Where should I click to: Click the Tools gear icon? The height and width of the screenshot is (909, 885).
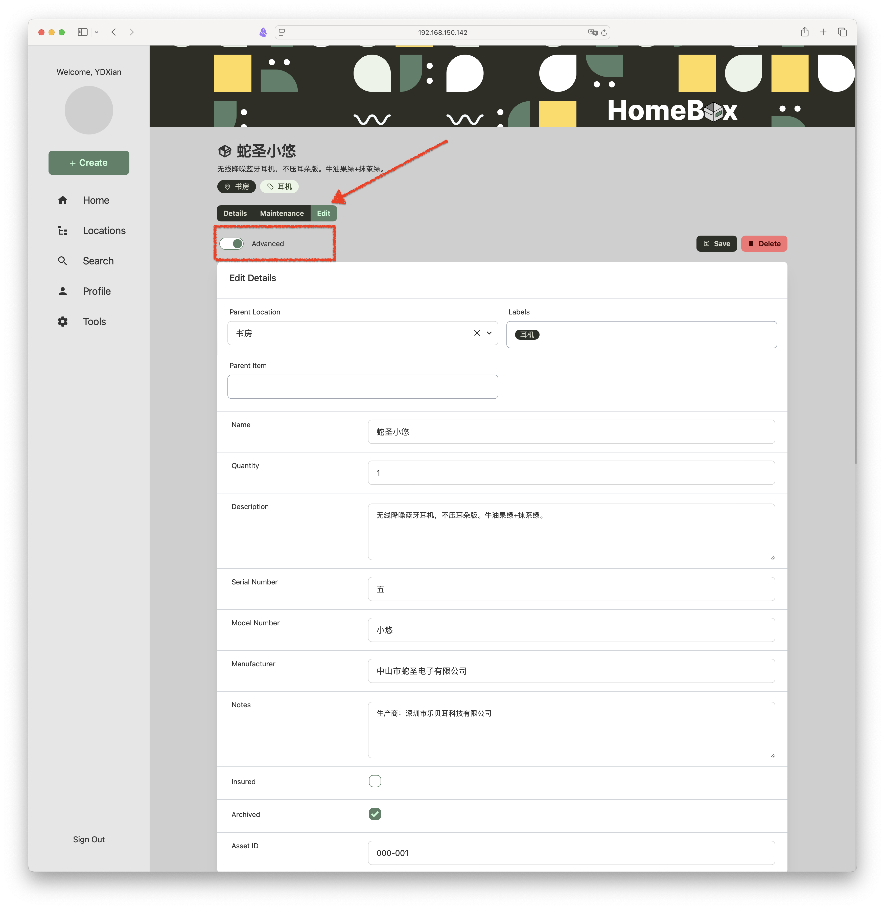[63, 322]
